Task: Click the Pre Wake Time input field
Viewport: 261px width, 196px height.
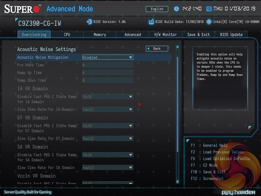Action: tap(108, 65)
